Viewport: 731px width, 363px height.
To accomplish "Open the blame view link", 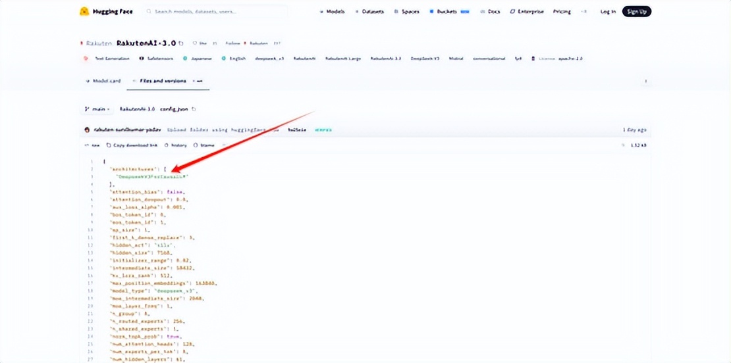I will coord(204,145).
